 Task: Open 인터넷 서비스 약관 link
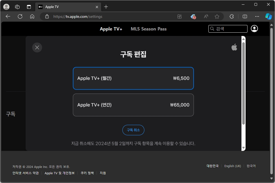[26, 173]
